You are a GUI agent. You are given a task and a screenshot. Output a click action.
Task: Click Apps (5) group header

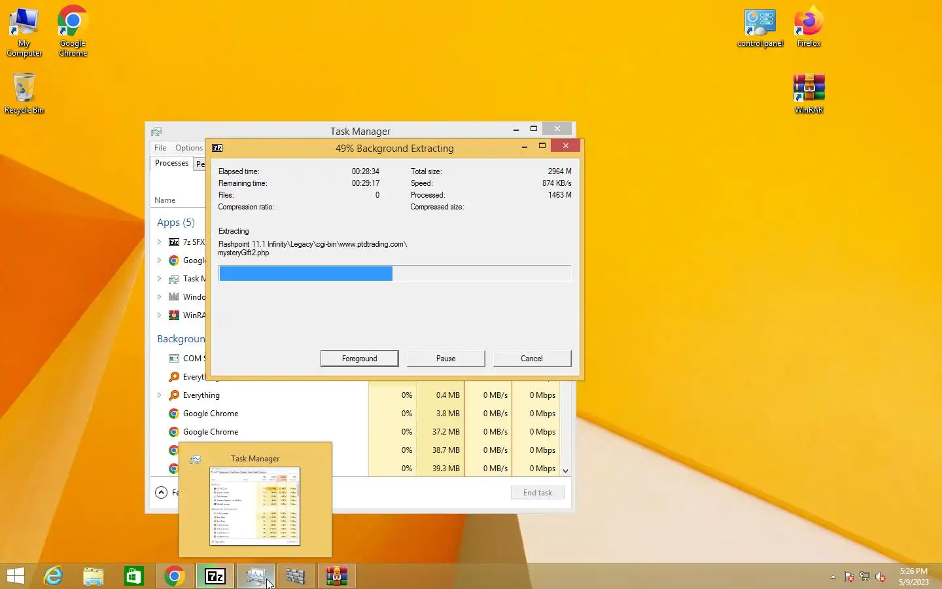[x=176, y=223]
